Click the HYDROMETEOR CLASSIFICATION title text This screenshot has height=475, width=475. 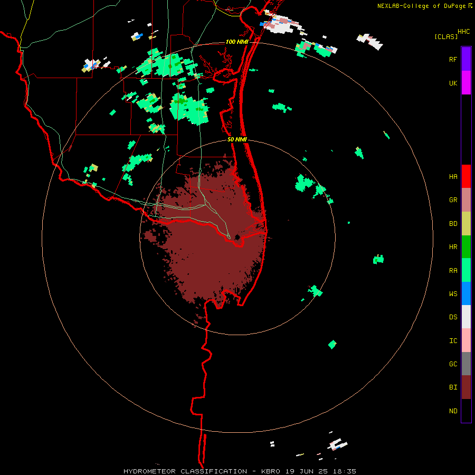(185, 471)
